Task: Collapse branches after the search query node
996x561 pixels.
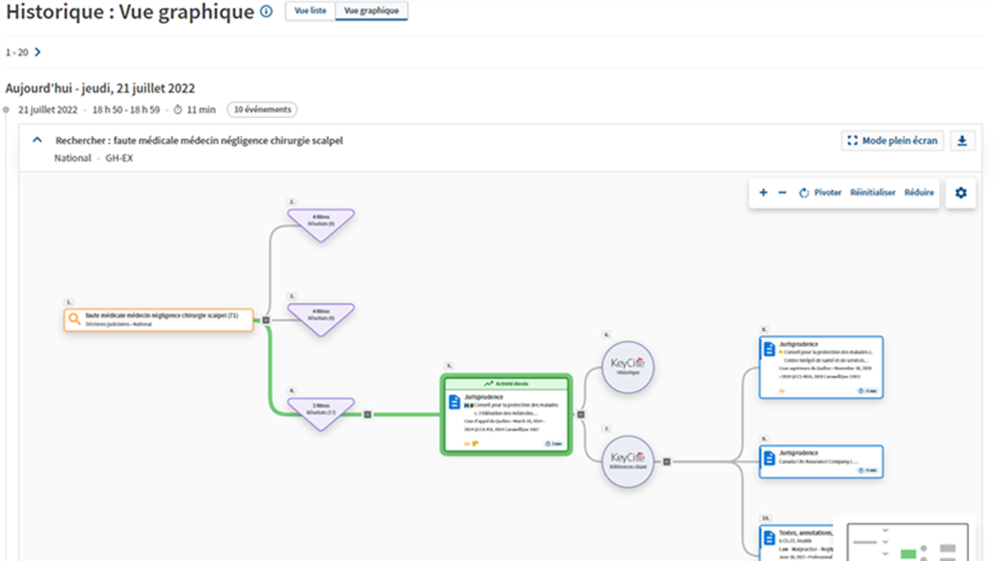Action: [265, 320]
